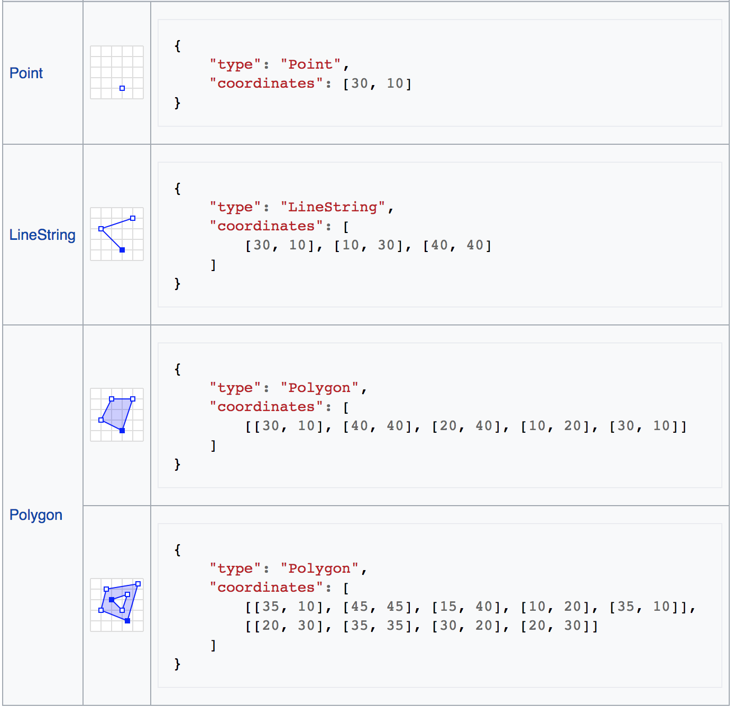
Task: Click the "LineString" type value in code
Action: (x=333, y=207)
